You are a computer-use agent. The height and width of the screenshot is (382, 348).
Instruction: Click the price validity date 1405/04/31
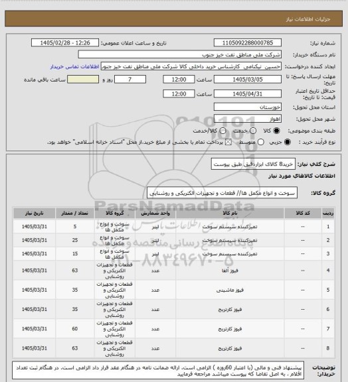[248, 94]
